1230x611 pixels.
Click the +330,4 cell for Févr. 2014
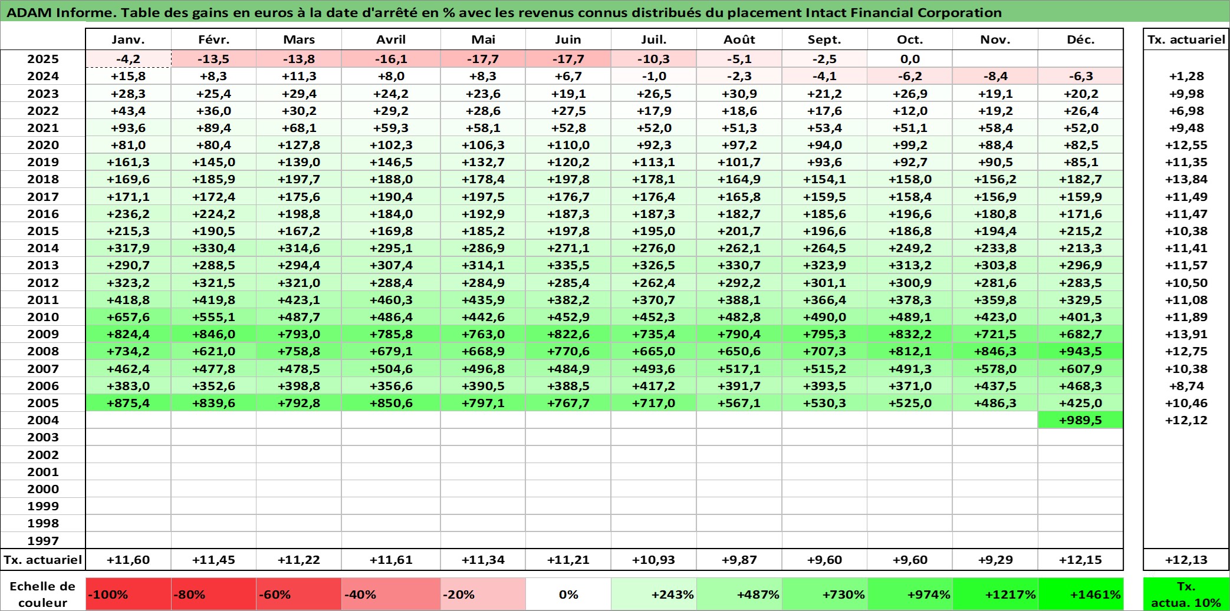213,248
